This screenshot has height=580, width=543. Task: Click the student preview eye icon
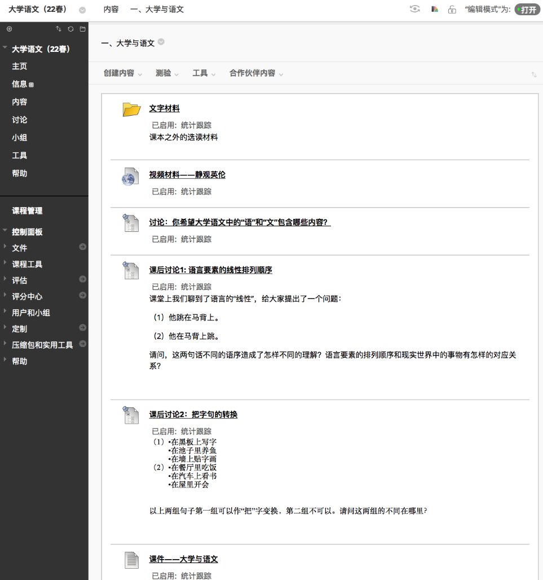[x=415, y=9]
